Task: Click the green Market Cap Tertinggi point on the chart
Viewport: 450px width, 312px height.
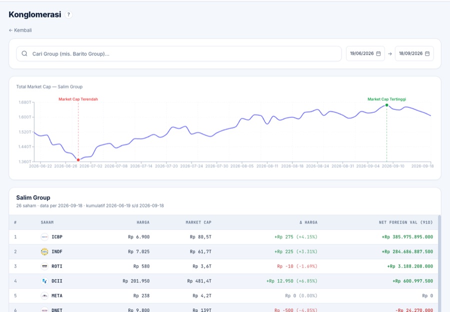Action: point(386,105)
